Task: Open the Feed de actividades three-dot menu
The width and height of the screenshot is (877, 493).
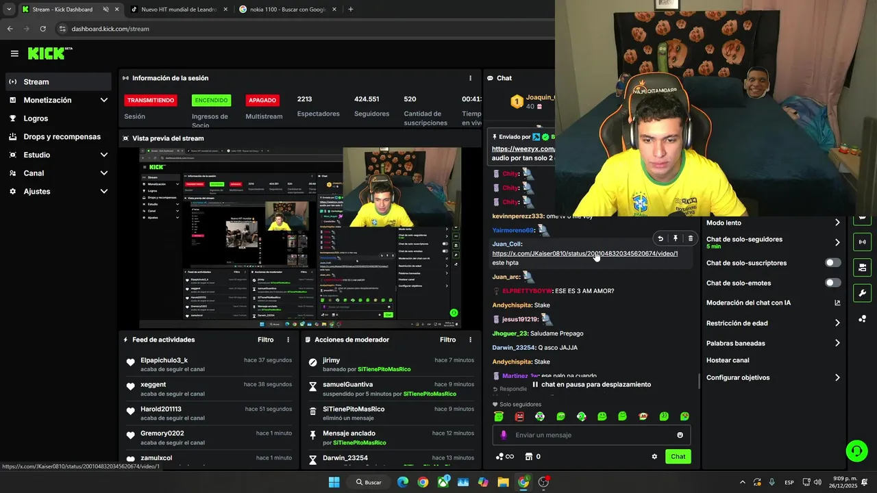Action: pos(288,340)
